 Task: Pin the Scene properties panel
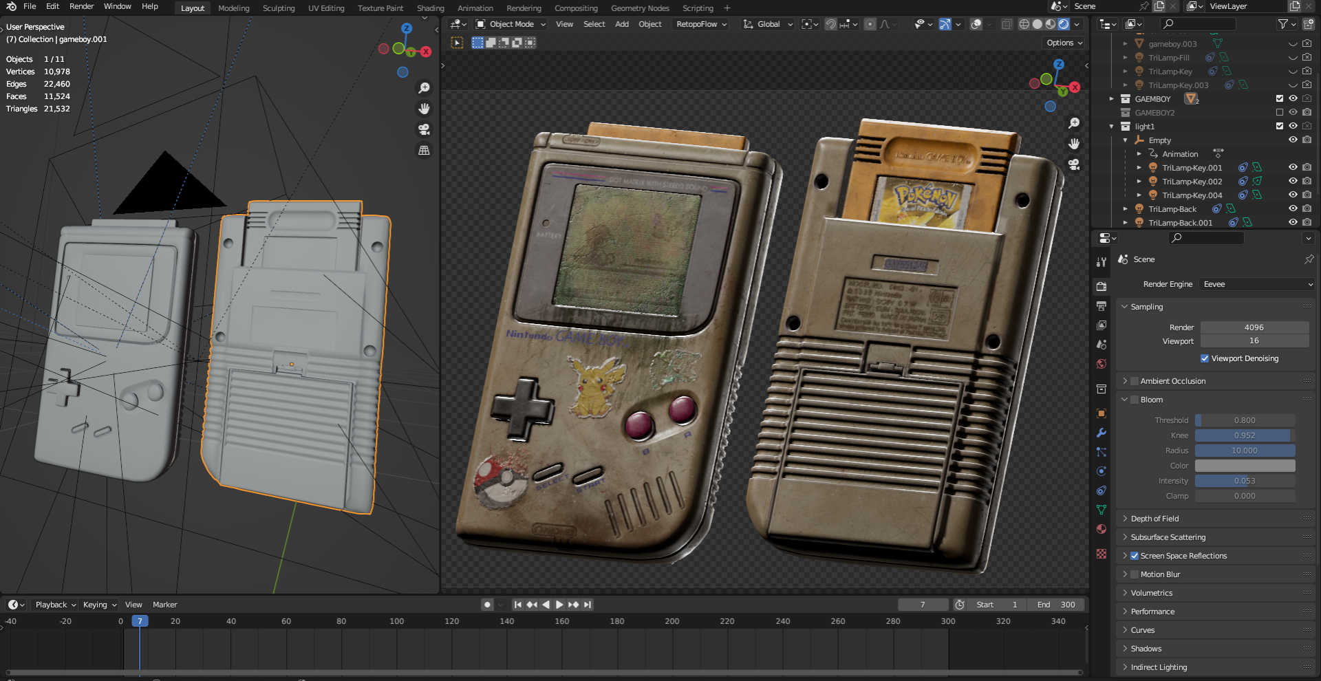tap(1309, 259)
